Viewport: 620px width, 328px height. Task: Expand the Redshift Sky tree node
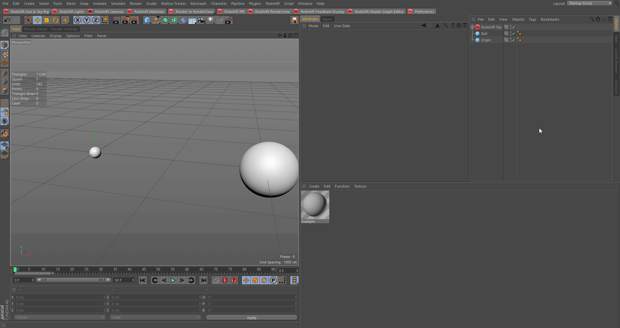pyautogui.click(x=472, y=27)
